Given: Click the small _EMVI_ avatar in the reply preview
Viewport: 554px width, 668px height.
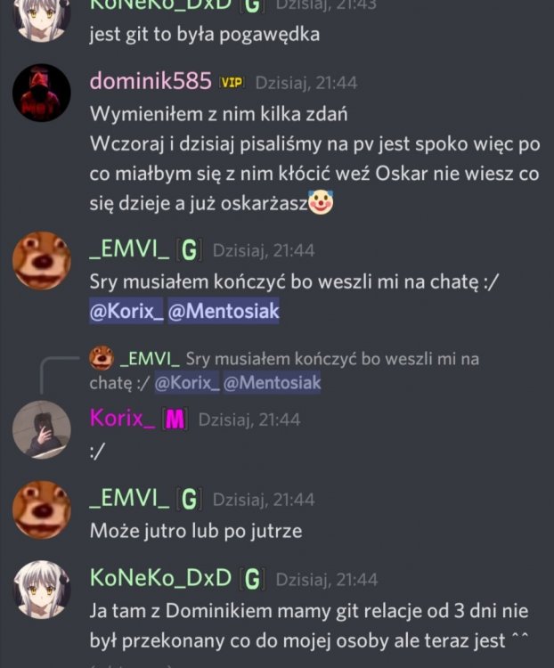Looking at the screenshot, I should click(102, 358).
